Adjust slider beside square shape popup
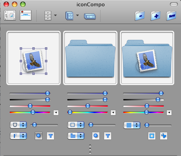 (x=102, y=125)
